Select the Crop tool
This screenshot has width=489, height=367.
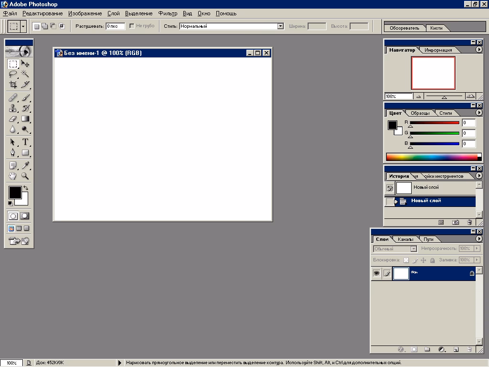pyautogui.click(x=12, y=85)
